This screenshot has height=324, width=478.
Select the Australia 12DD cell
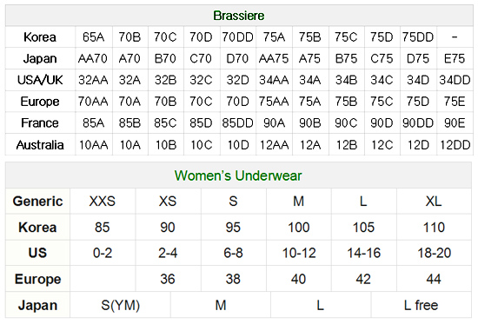[455, 145]
